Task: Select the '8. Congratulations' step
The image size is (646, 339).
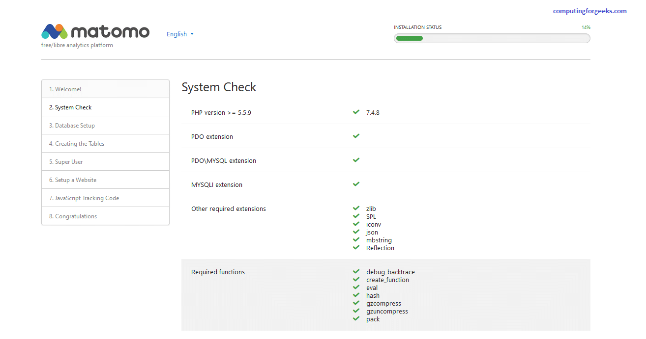Action: (105, 216)
